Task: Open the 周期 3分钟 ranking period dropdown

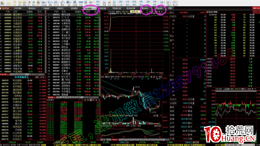Action: [40, 77]
